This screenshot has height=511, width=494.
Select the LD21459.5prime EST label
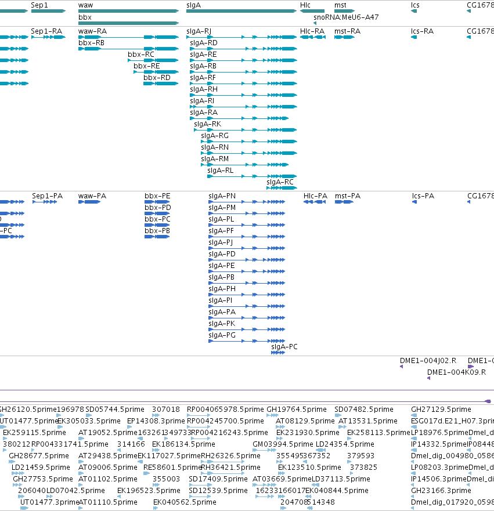(x=41, y=467)
